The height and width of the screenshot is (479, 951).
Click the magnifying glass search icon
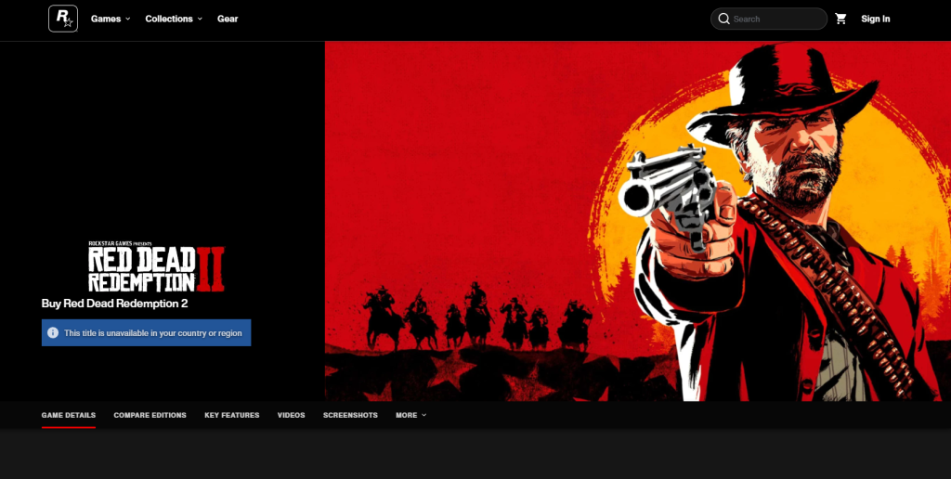pos(723,19)
